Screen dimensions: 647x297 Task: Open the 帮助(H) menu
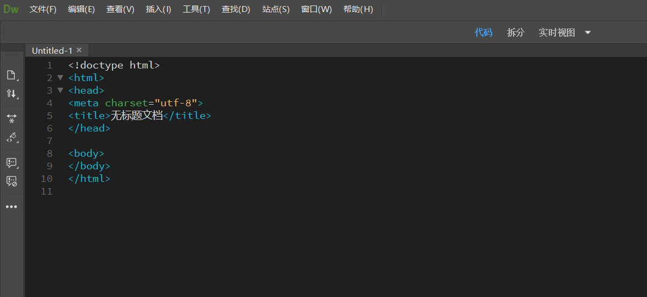pyautogui.click(x=358, y=9)
